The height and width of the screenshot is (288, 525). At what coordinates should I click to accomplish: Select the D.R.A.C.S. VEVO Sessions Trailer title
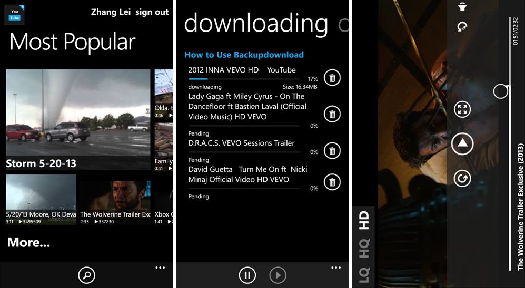click(241, 143)
